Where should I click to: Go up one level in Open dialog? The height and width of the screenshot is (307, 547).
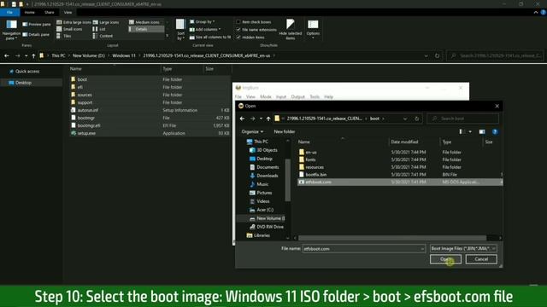268,119
